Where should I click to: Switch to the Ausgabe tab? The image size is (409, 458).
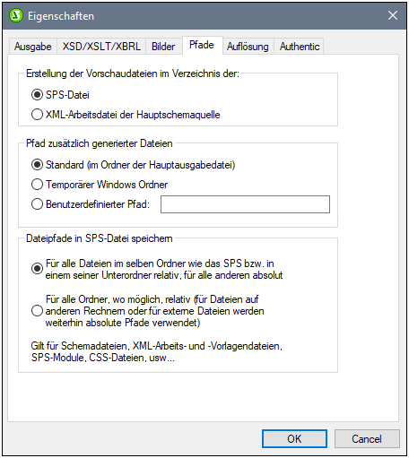[33, 47]
